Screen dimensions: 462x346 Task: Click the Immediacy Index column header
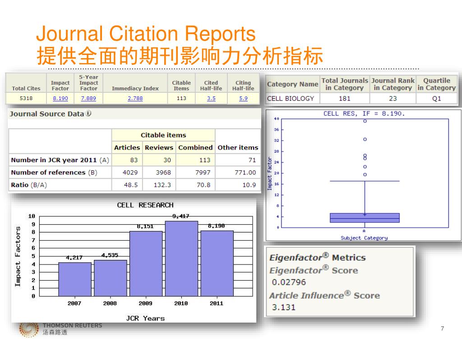tap(135, 88)
